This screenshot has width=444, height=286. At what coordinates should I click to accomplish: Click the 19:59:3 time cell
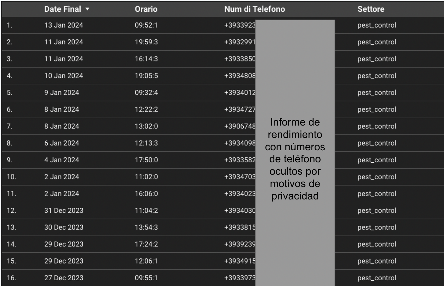click(146, 42)
